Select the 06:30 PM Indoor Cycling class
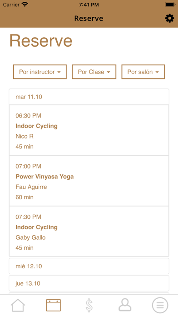178x316 pixels. (89, 130)
